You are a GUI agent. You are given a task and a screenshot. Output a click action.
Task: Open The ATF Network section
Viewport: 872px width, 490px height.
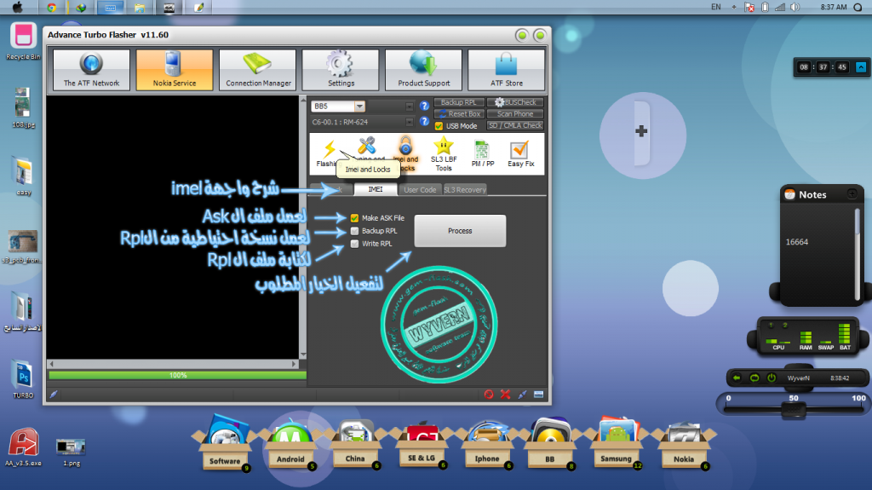(91, 70)
